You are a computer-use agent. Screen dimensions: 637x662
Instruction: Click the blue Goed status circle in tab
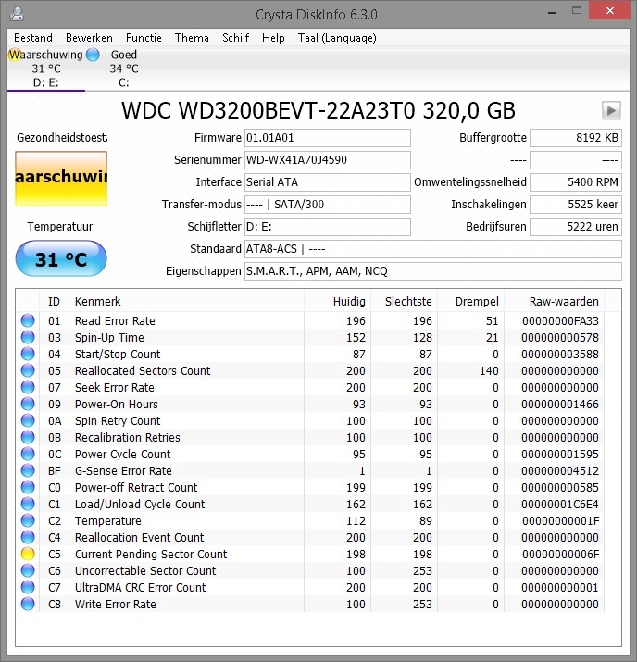click(93, 55)
